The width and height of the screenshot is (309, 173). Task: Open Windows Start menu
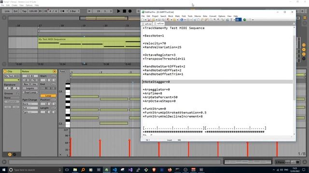(4, 170)
